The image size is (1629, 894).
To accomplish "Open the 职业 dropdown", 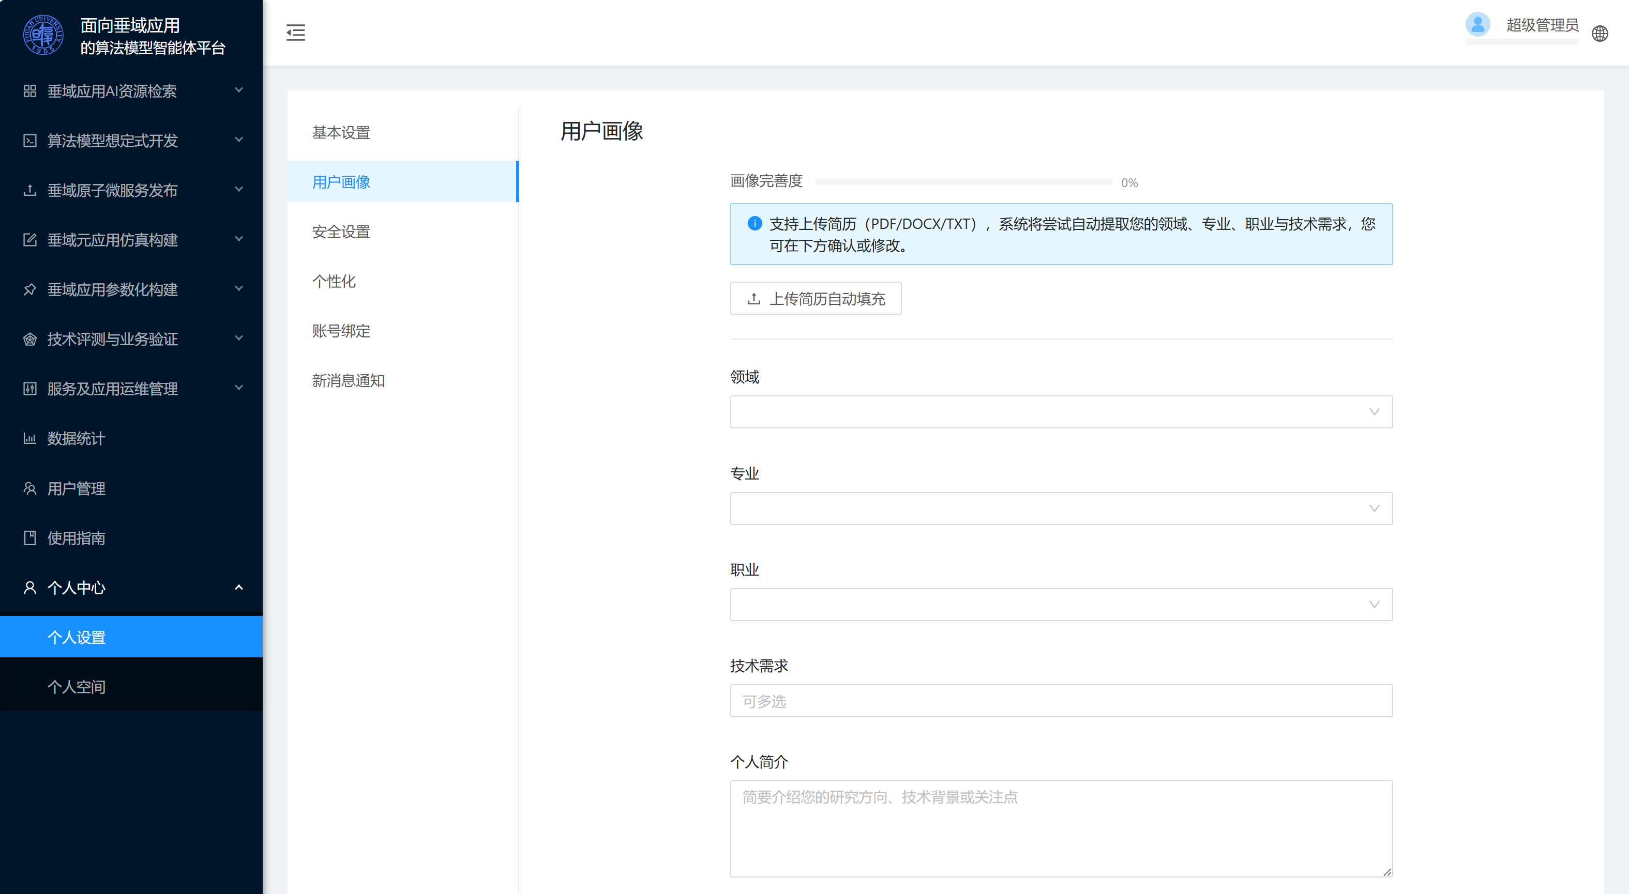I will (x=1061, y=605).
